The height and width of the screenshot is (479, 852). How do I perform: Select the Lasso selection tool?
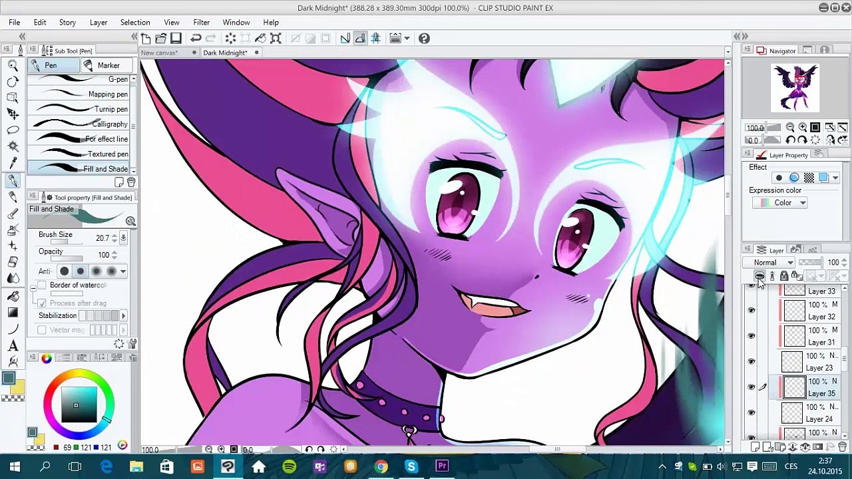(x=13, y=130)
